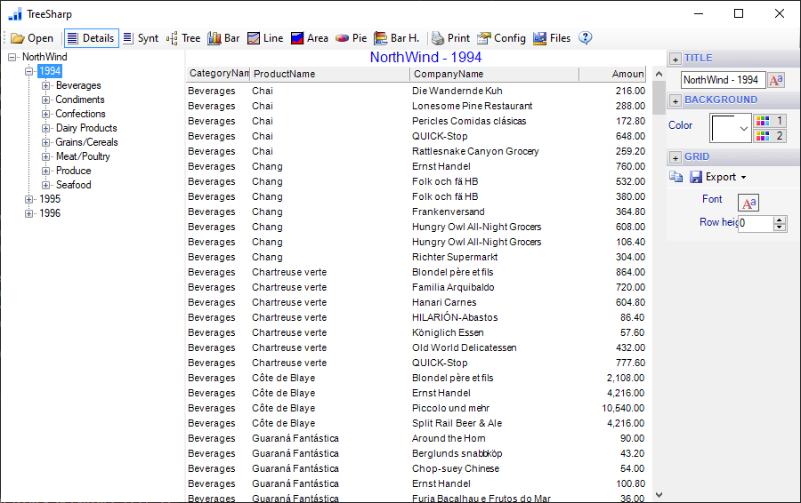Click the Around the Horn cell
This screenshot has height=503, width=801.
click(449, 439)
